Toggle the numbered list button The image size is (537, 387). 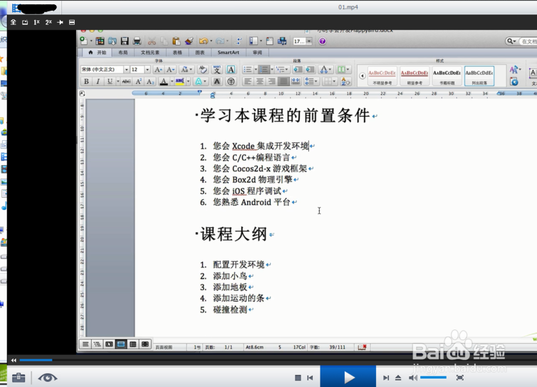tap(264, 70)
